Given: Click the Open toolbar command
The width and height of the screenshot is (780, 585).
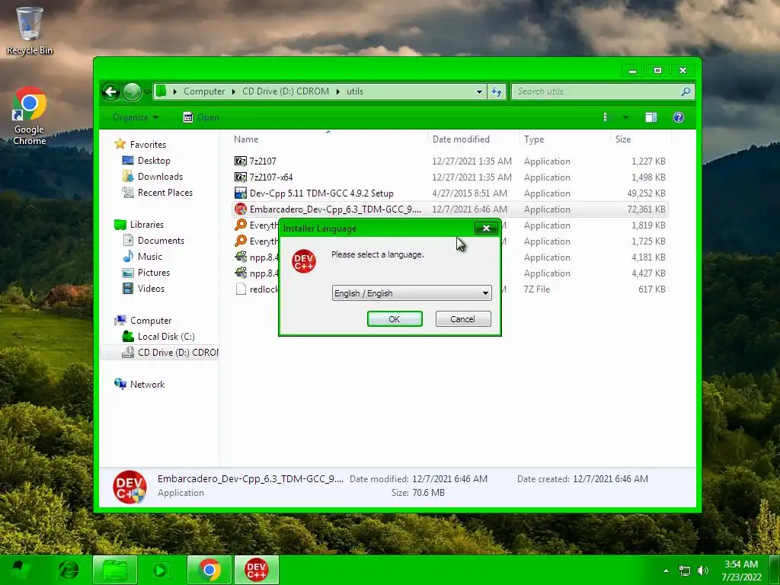Looking at the screenshot, I should tap(201, 117).
